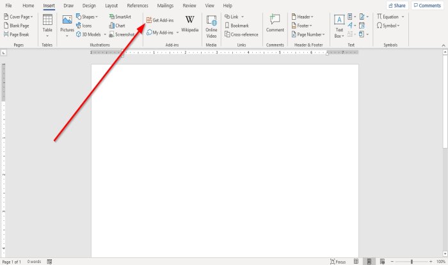Click the Signature Line icon
Screen dimensions: 448x265
click(362, 17)
